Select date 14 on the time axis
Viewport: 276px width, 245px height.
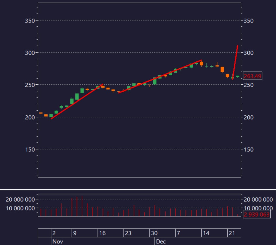206,233
